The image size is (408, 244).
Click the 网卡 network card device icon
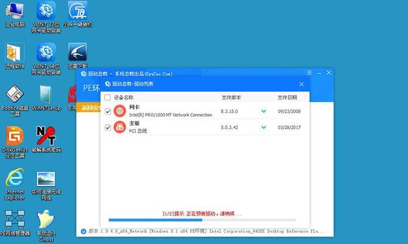(120, 111)
